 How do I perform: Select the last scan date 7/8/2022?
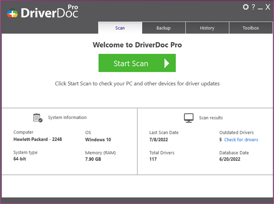[x=158, y=140]
